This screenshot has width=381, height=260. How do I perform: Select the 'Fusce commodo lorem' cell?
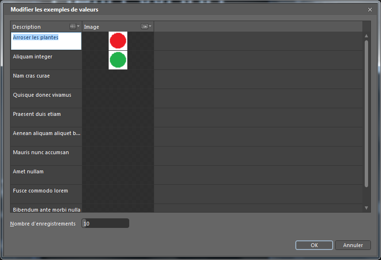point(46,194)
